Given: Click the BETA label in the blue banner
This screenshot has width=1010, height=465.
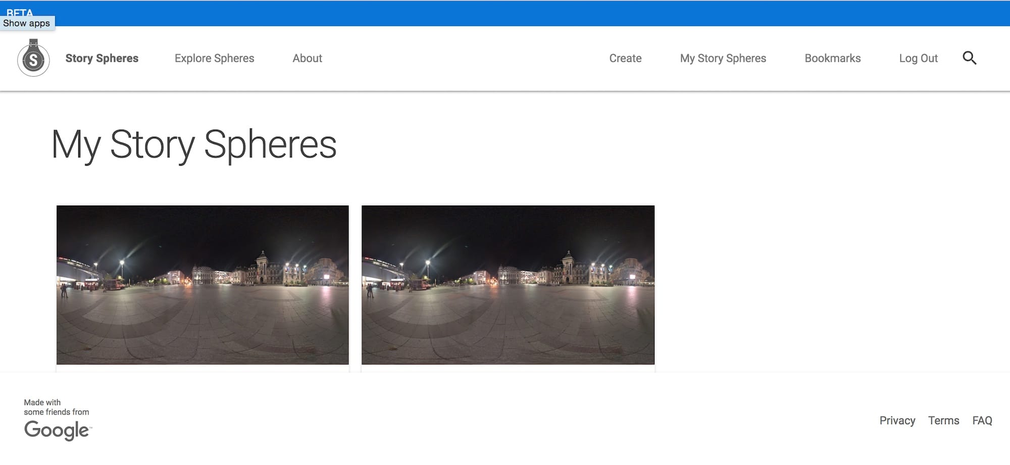Looking at the screenshot, I should coord(19,11).
